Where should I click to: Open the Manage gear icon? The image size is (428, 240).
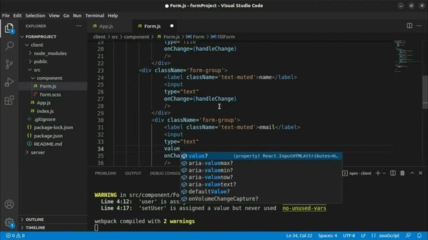tap(9, 223)
